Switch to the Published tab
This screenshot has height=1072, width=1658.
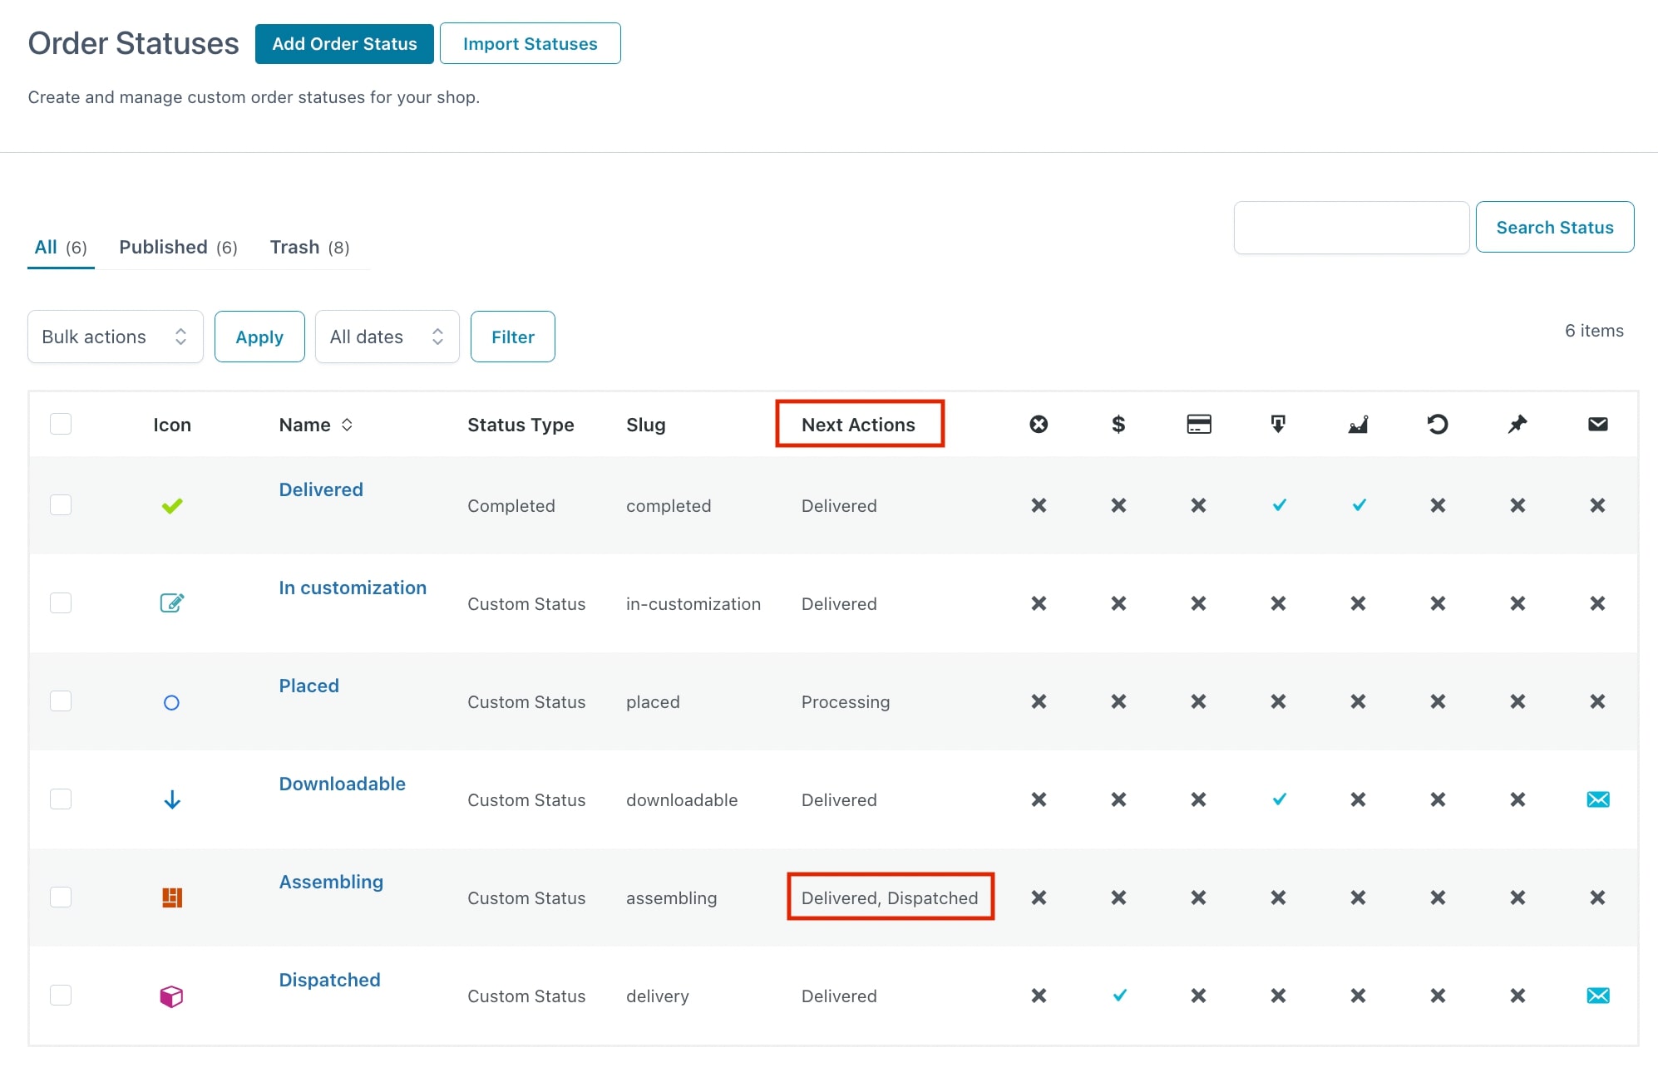pyautogui.click(x=178, y=248)
